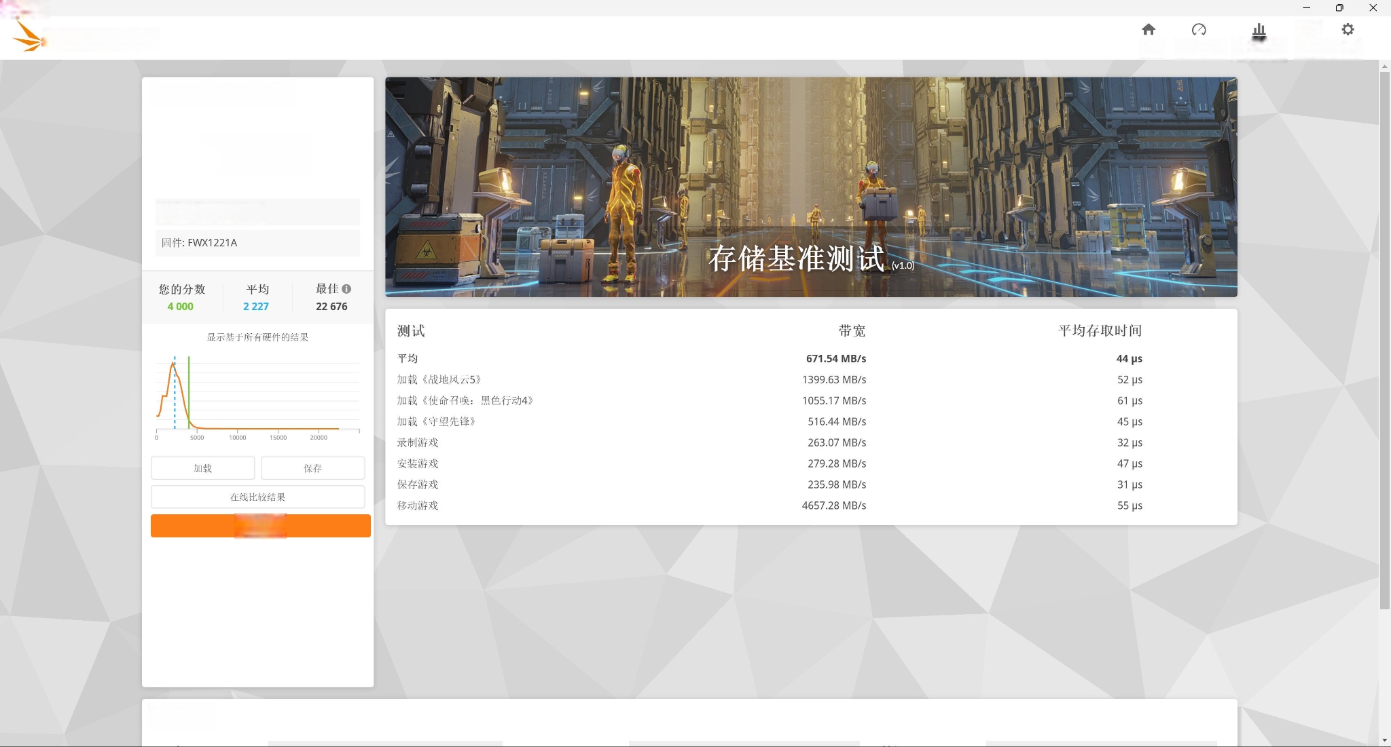This screenshot has width=1391, height=747.
Task: Click the 671.54 MB/s average bandwidth
Action: point(836,358)
